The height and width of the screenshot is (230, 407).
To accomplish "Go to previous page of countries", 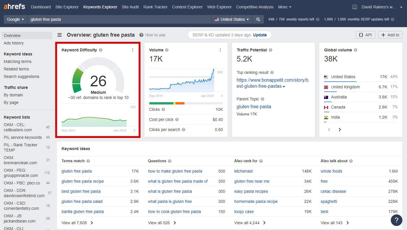I will tap(329, 130).
